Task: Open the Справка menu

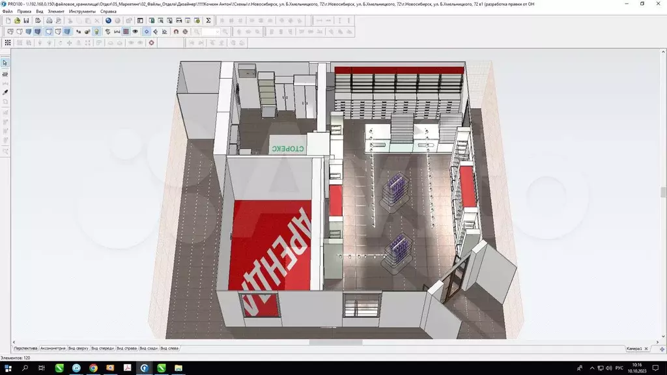Action: [108, 12]
